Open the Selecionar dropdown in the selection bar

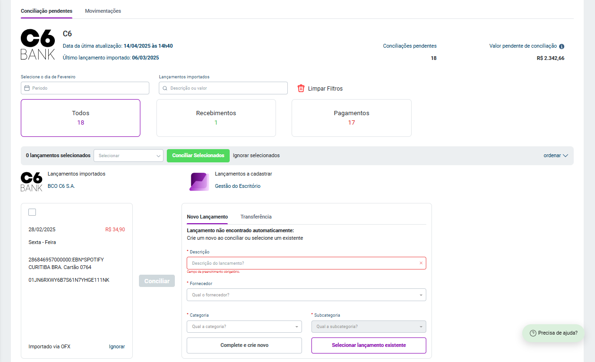point(129,155)
